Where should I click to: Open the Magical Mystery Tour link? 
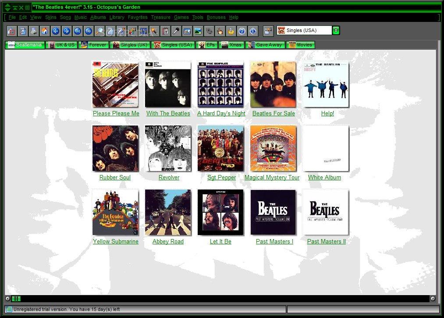(272, 178)
